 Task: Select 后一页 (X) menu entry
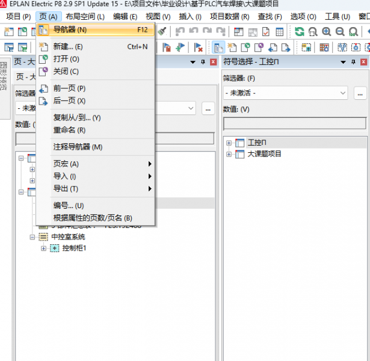point(96,100)
